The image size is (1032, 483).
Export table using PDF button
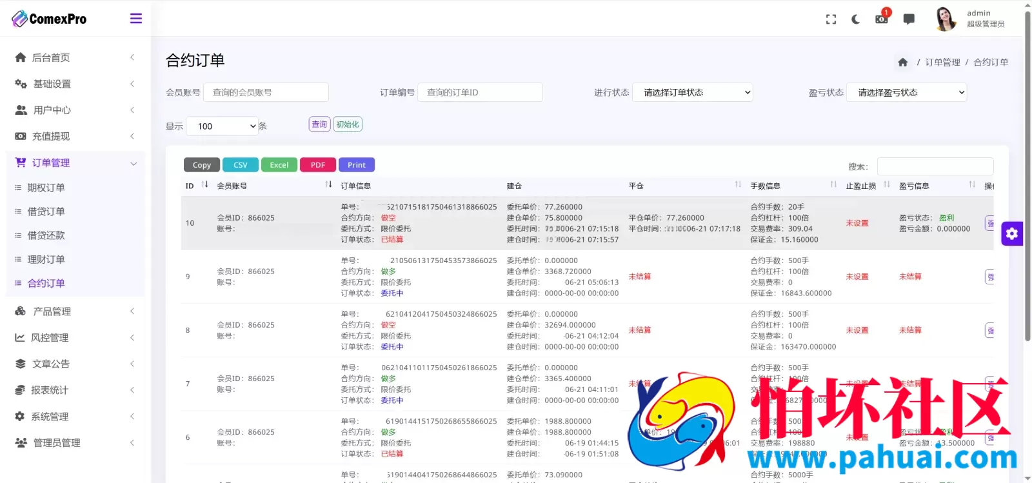point(318,165)
